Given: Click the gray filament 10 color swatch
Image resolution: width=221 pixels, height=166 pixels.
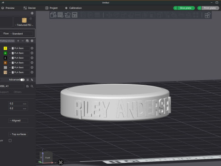Looking at the screenshot, I should (x=5, y=67).
